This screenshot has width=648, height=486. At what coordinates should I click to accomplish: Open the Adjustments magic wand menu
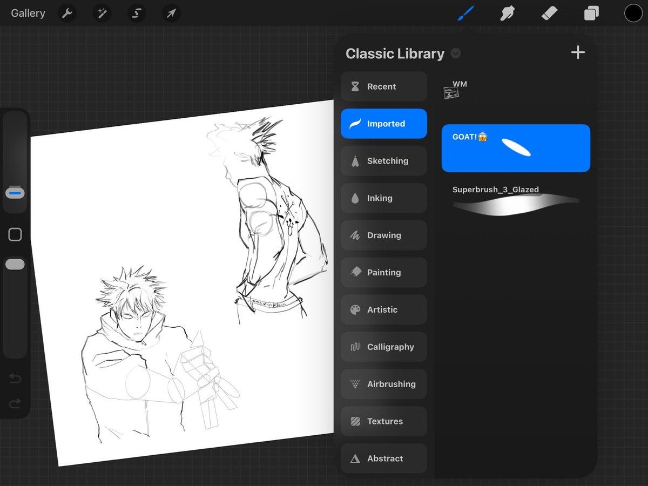point(102,13)
